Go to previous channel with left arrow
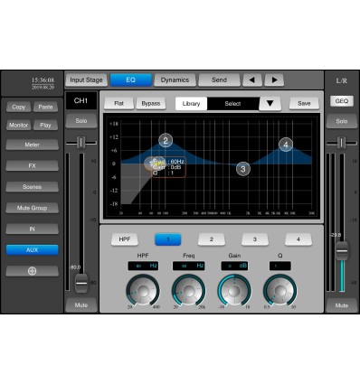The image size is (360, 384). pos(252,80)
